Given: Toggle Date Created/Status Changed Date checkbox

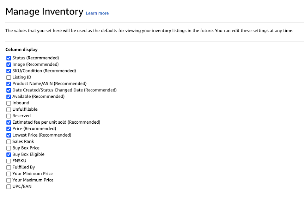Looking at the screenshot, I should point(9,90).
